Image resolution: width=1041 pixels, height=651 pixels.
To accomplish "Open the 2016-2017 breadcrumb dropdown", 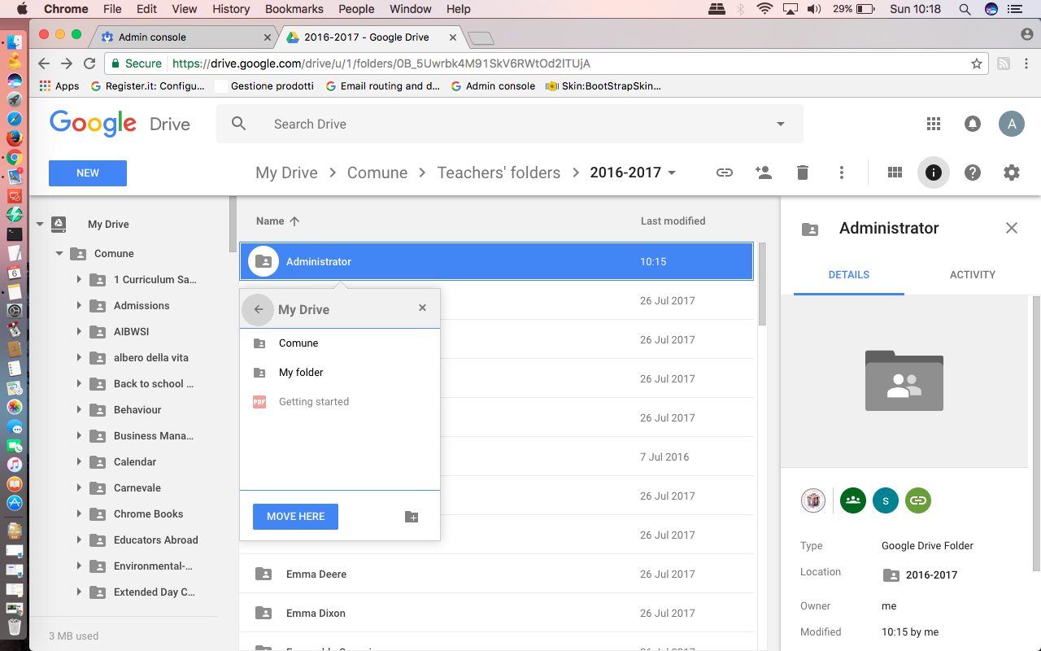I will 672,173.
